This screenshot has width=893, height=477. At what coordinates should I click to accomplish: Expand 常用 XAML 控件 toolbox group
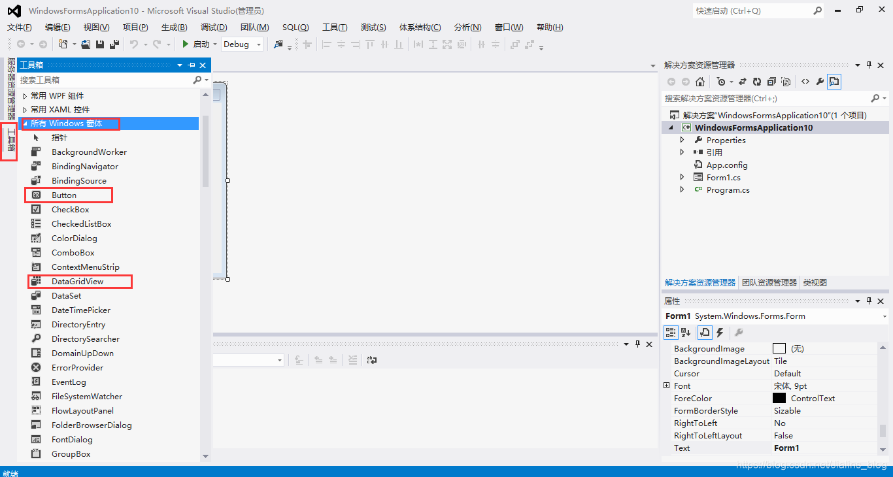coord(25,110)
